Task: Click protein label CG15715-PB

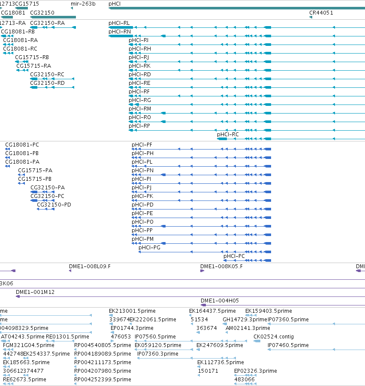Action: (34, 179)
